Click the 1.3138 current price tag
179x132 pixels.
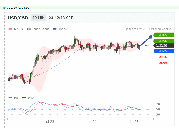coord(163,45)
